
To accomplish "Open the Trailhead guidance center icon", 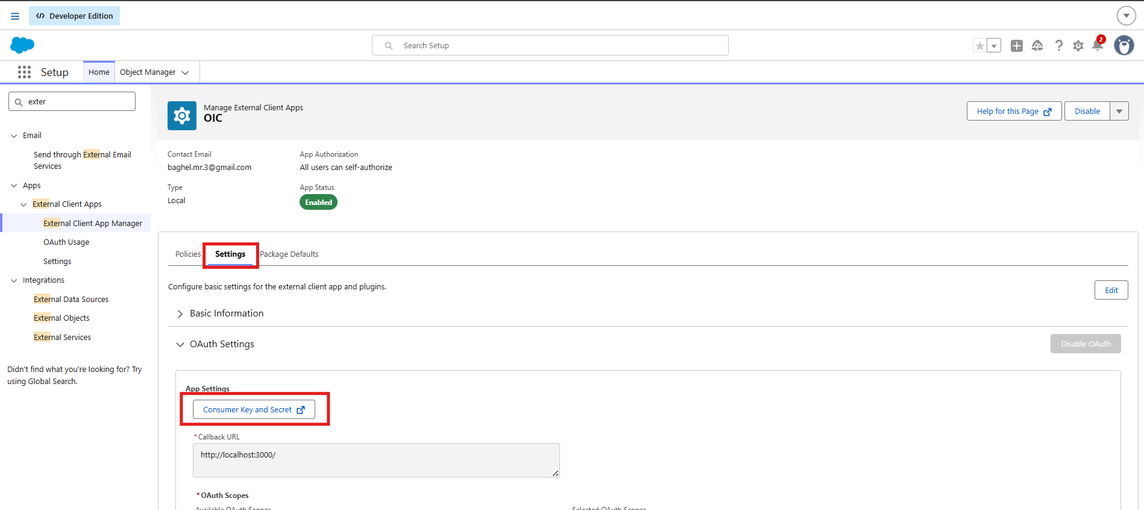I will 1037,46.
